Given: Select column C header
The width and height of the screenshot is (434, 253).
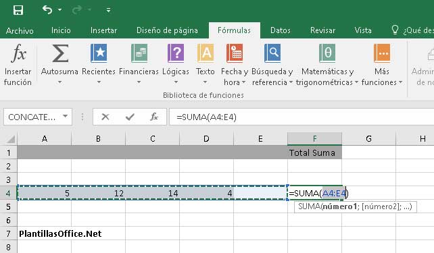Looking at the screenshot, I should (x=153, y=139).
